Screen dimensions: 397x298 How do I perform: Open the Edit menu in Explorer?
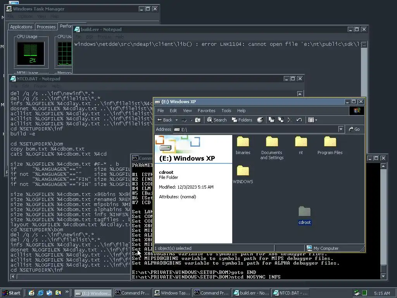click(173, 111)
